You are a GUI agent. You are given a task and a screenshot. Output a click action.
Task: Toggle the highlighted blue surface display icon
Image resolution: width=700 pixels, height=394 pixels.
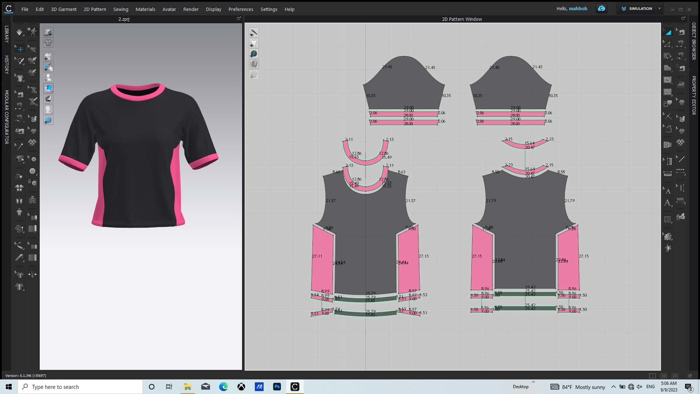tap(48, 88)
